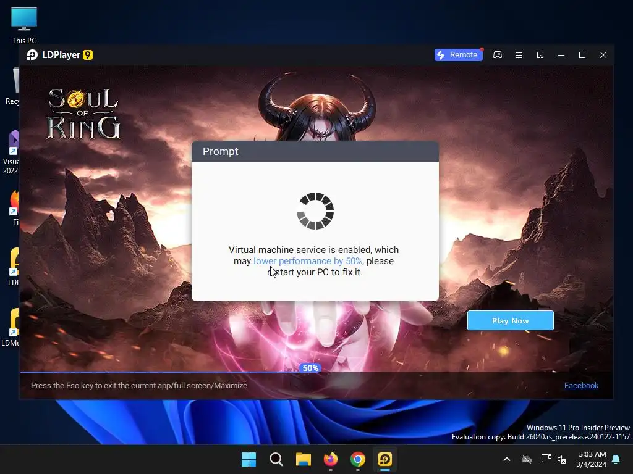Click the LDPlayer full screen toggle icon
The width and height of the screenshot is (633, 474).
click(540, 55)
